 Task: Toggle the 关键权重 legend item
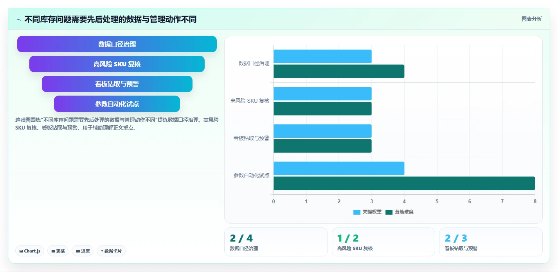[367, 212]
